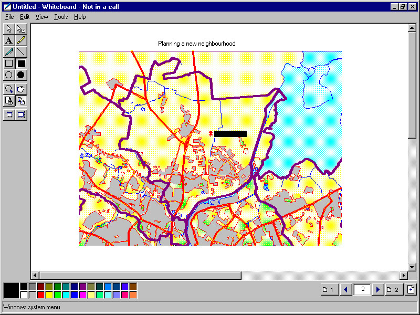Screen dimensions: 420x315
Task: Toggle page synchronization
Action: [21, 101]
